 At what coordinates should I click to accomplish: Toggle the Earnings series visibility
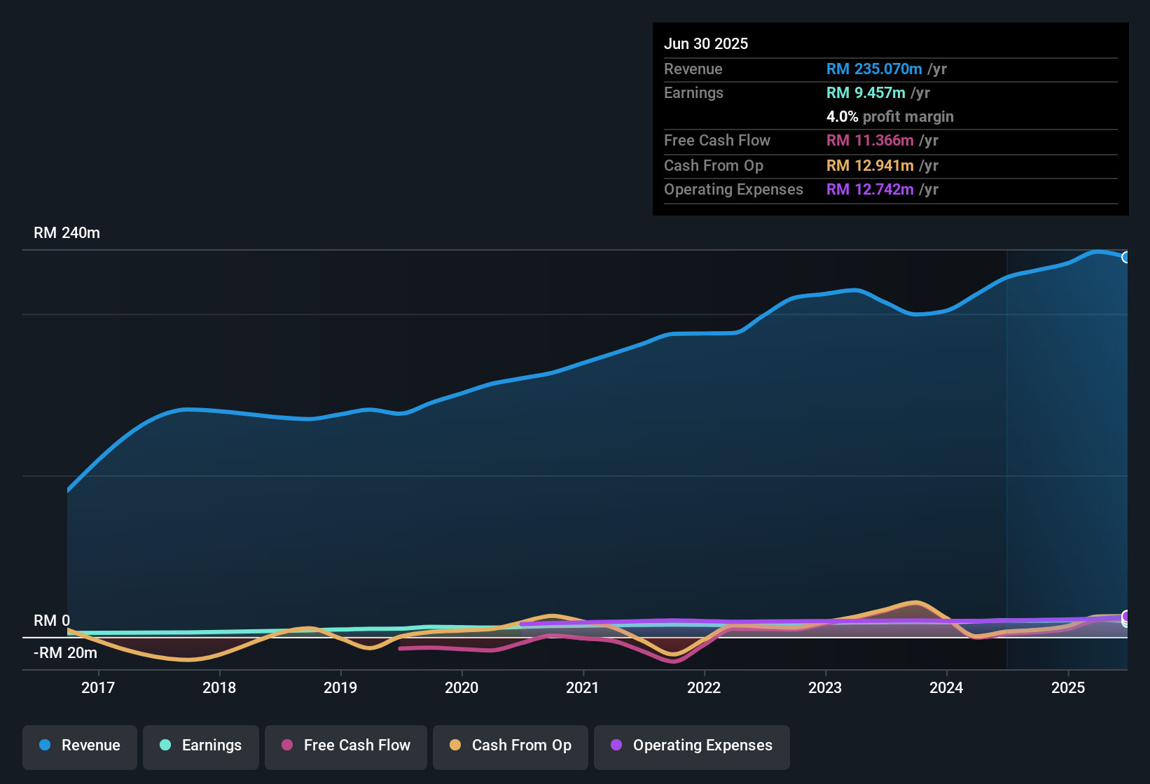tap(200, 745)
